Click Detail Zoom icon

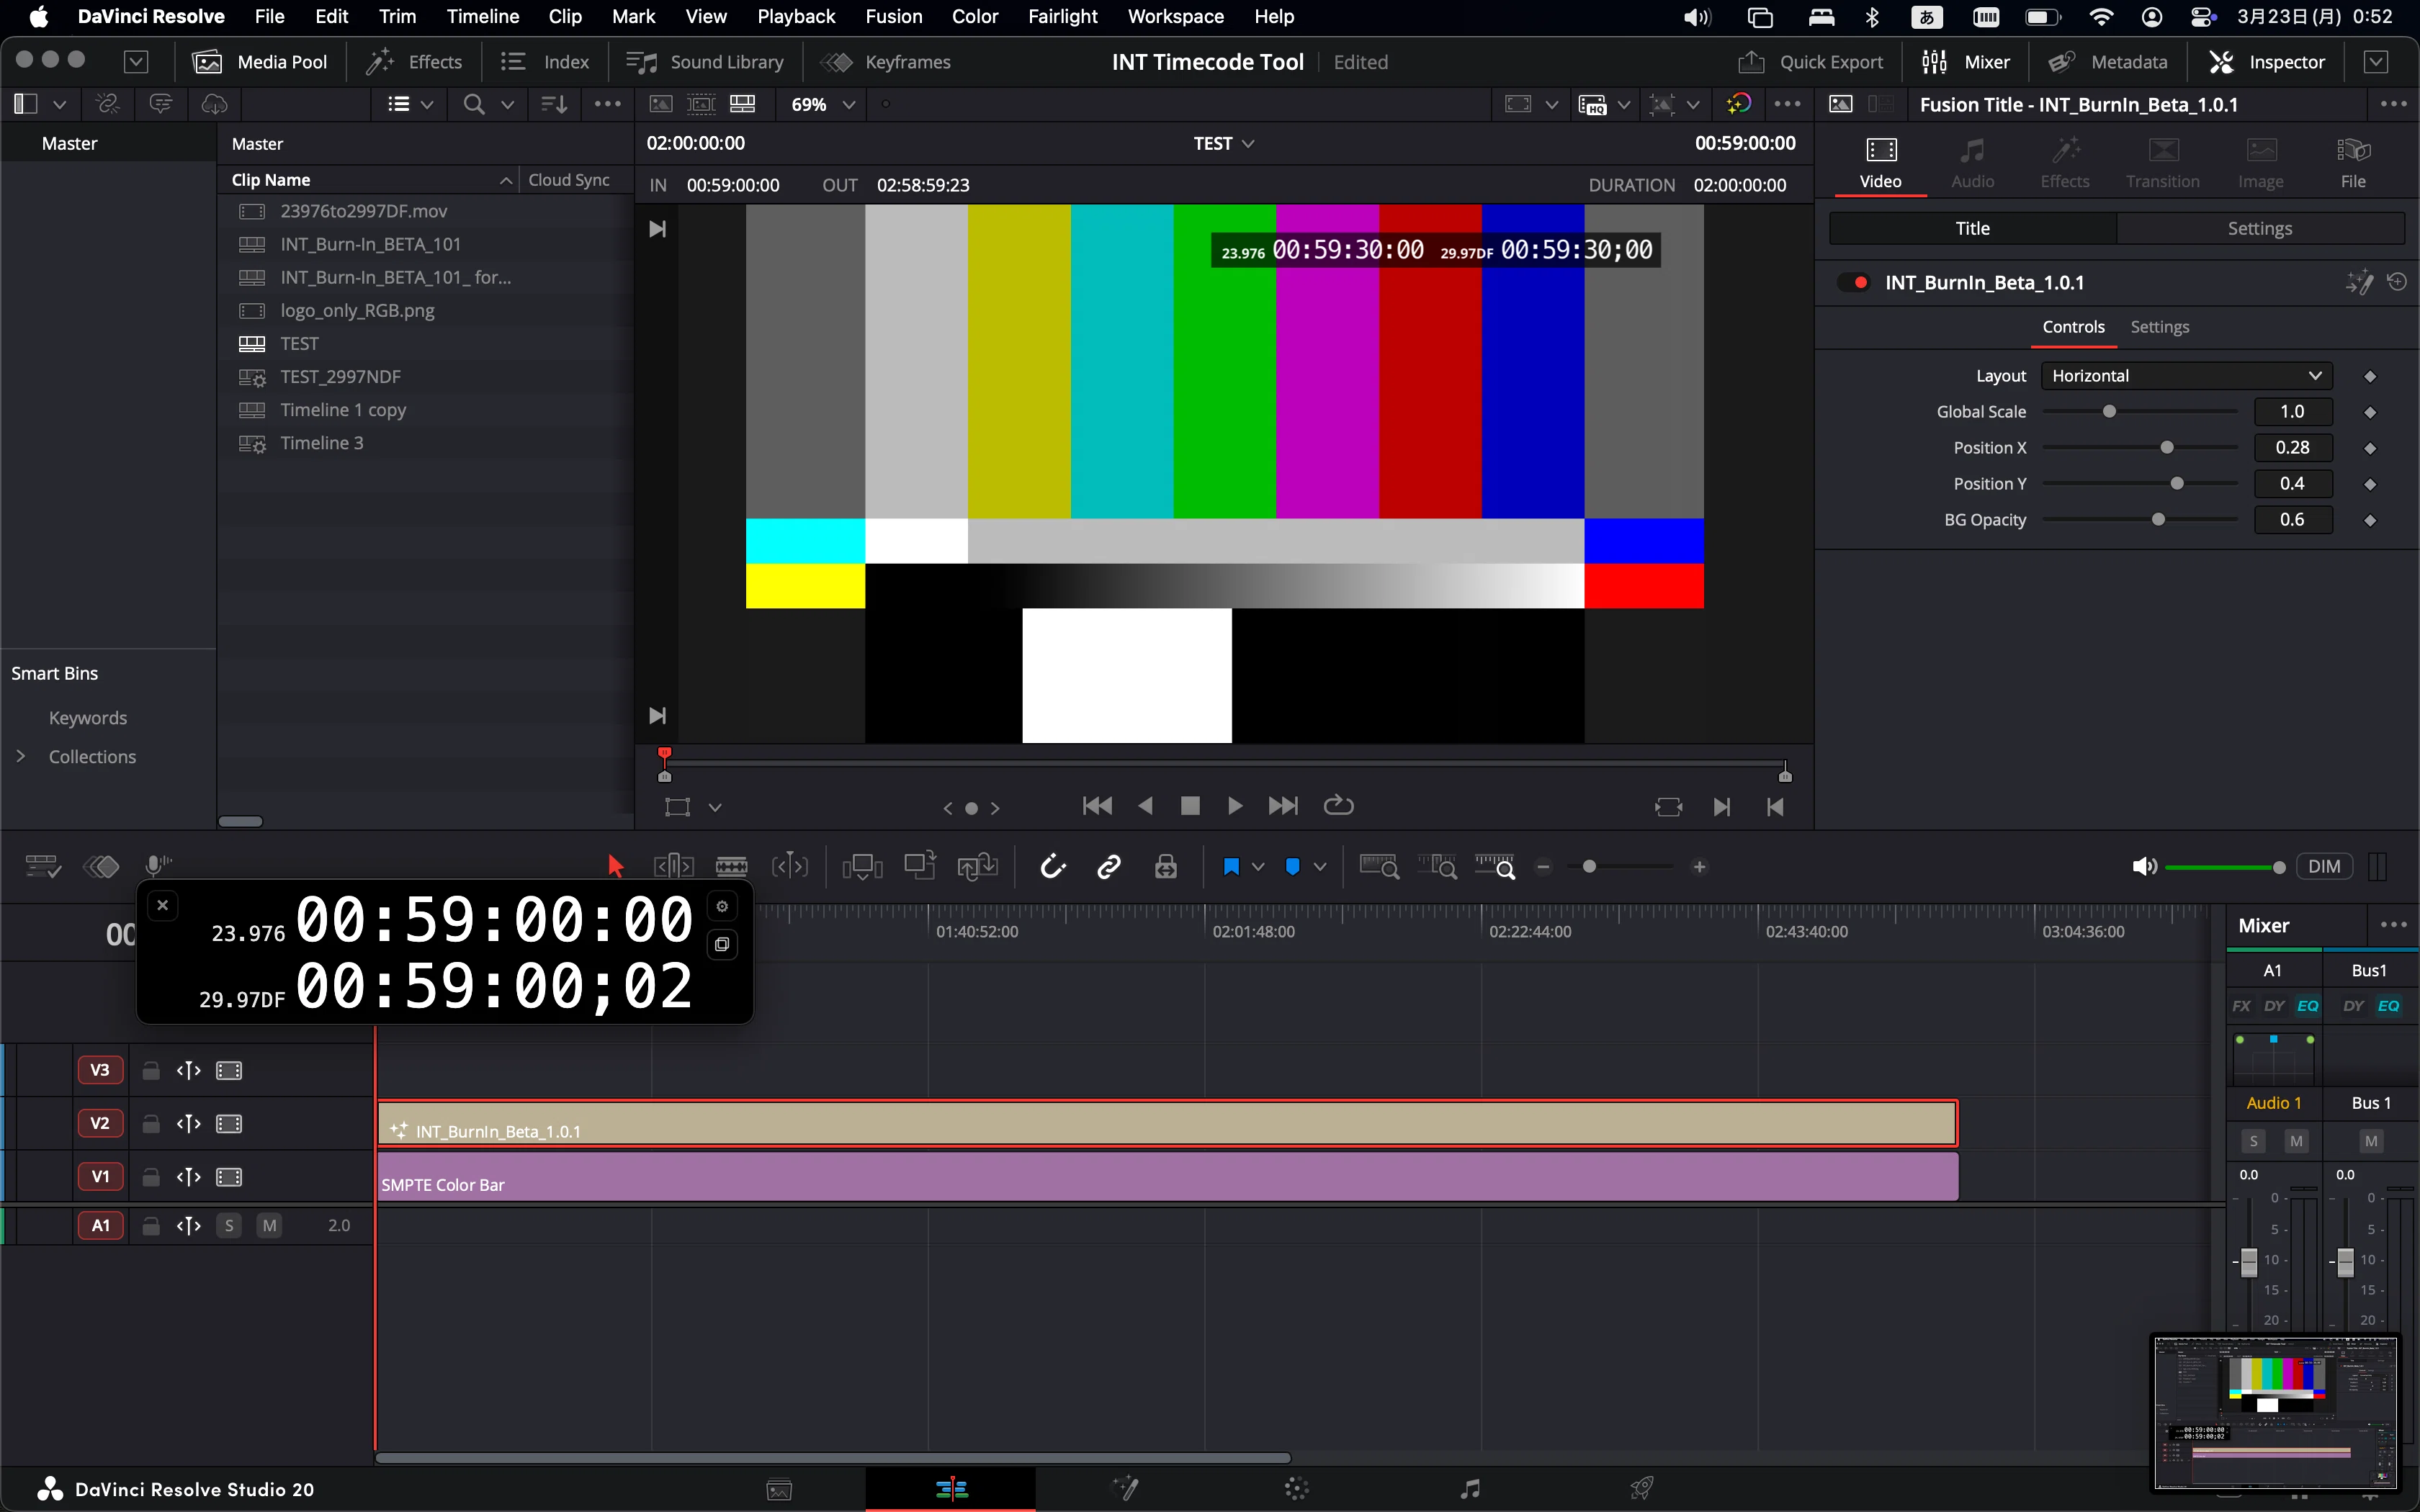(x=1437, y=866)
